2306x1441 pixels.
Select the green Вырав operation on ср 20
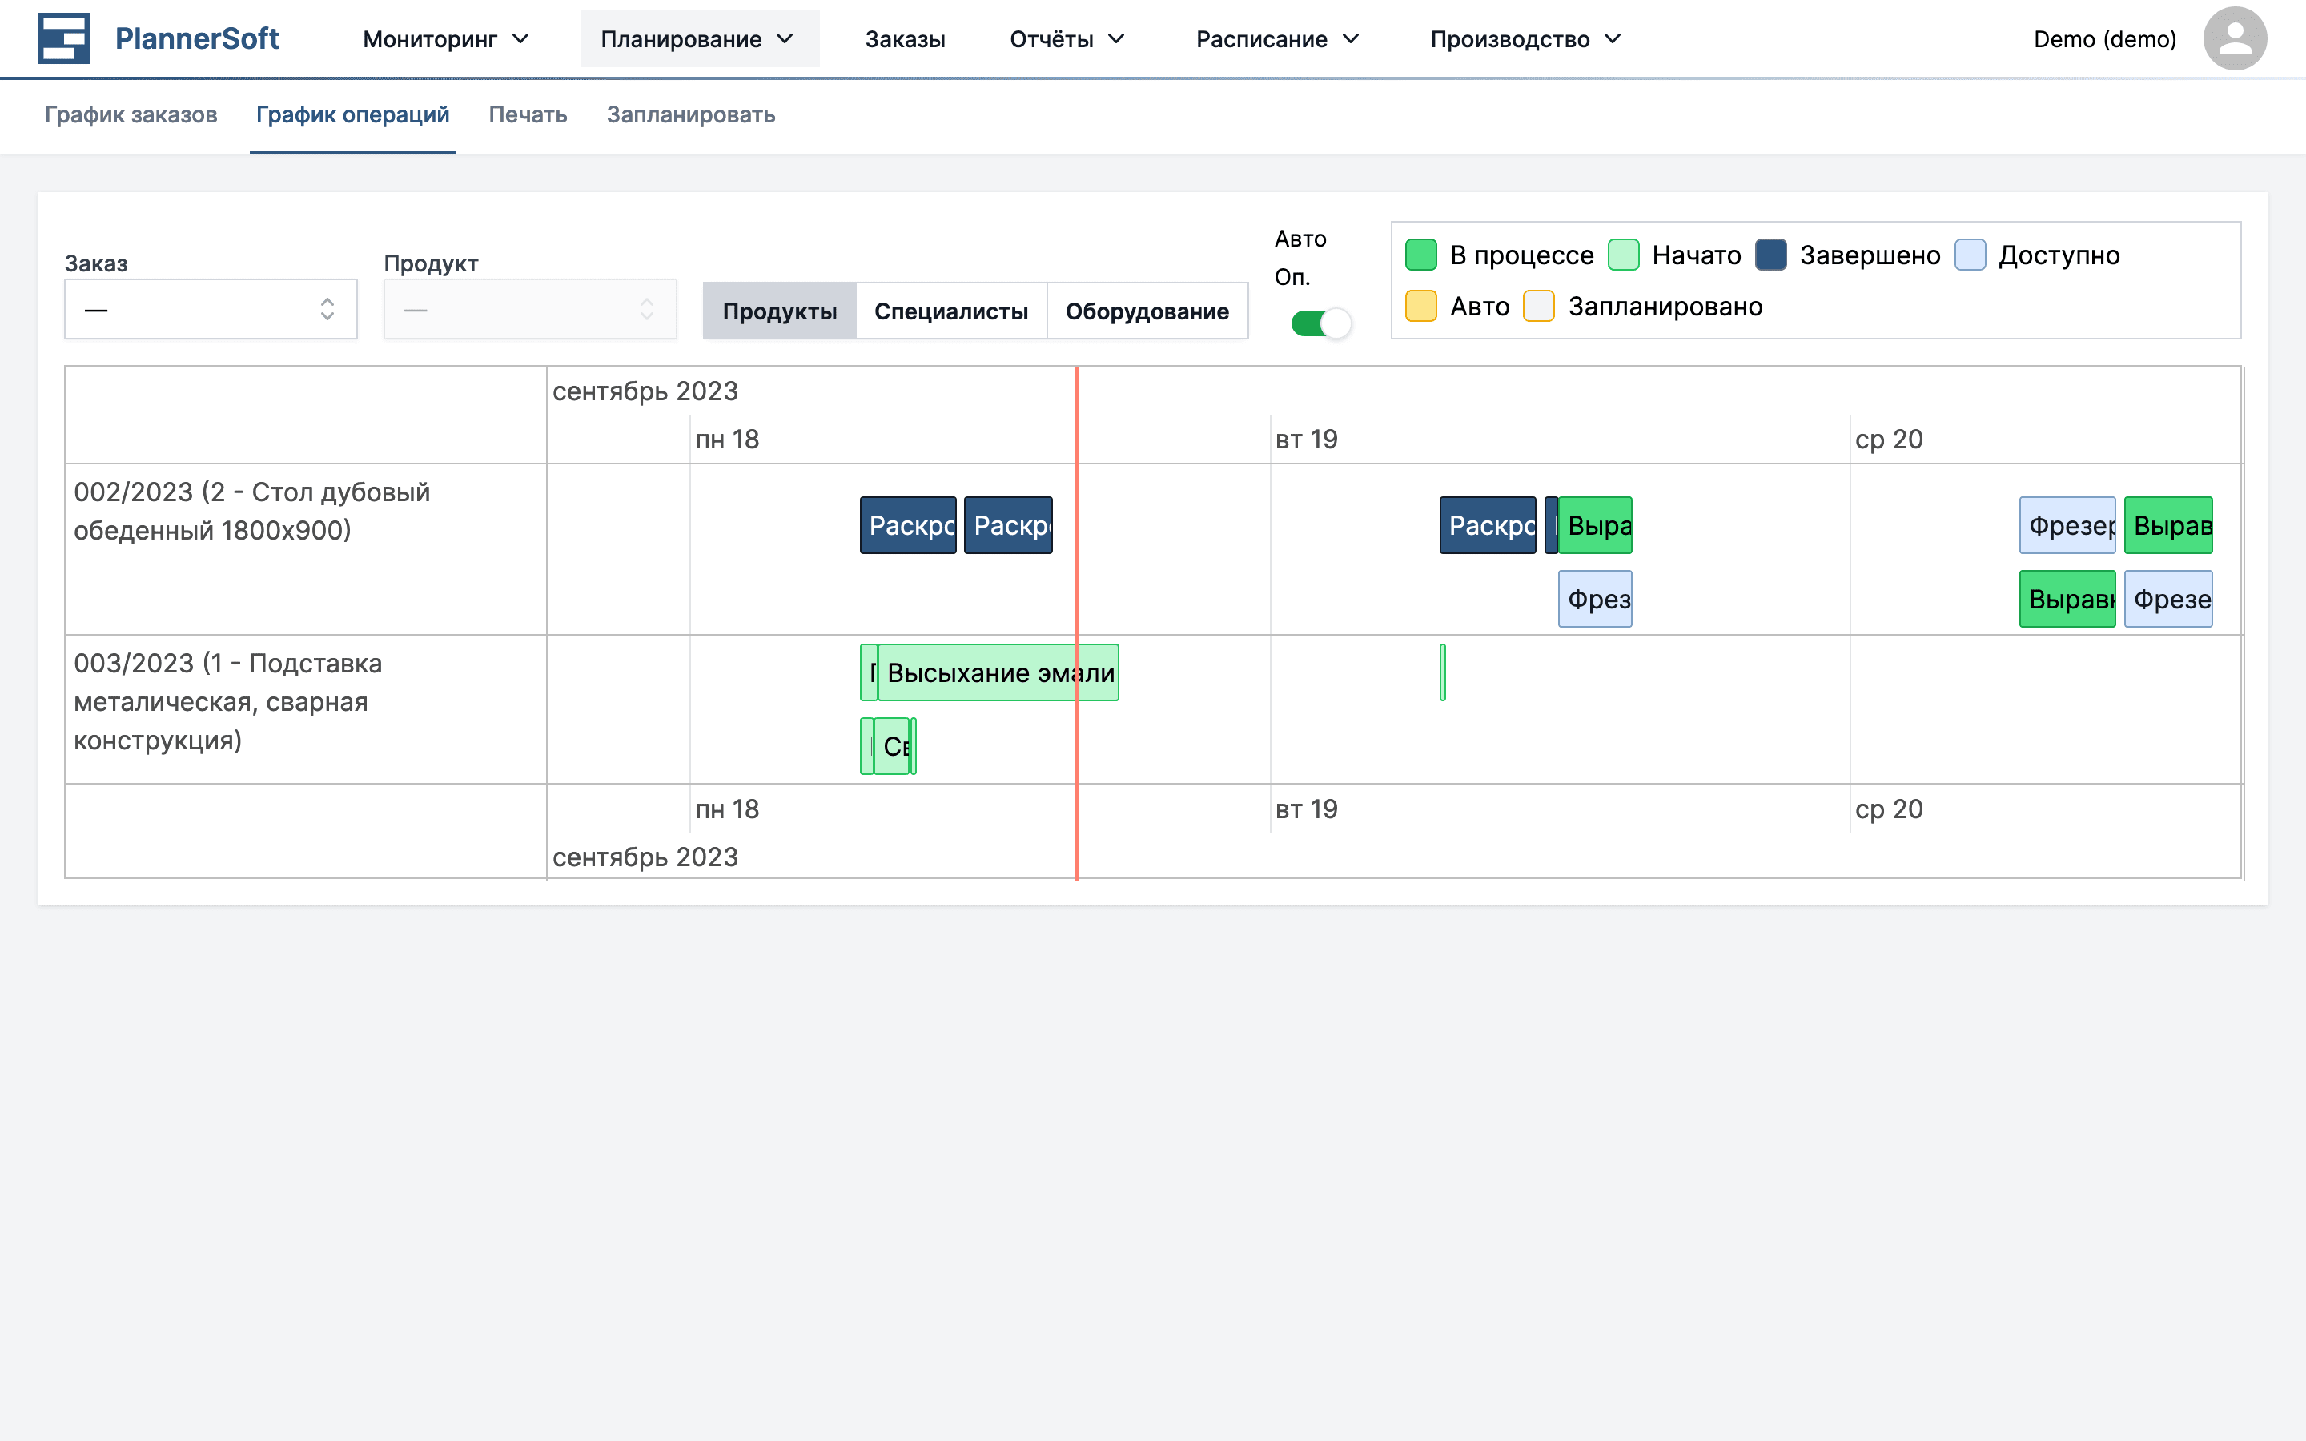click(x=2170, y=525)
